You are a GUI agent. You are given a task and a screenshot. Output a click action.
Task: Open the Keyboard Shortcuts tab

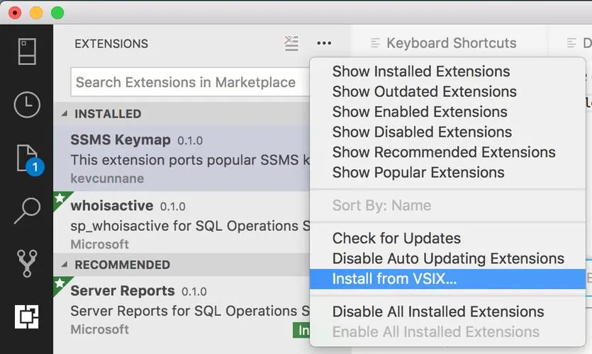[450, 43]
